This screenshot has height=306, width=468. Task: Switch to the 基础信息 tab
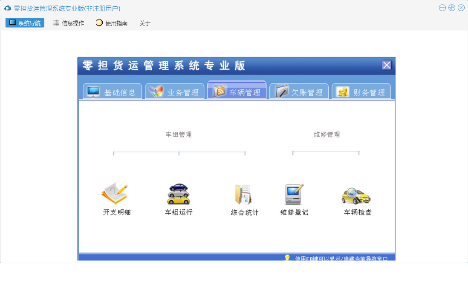click(x=112, y=91)
